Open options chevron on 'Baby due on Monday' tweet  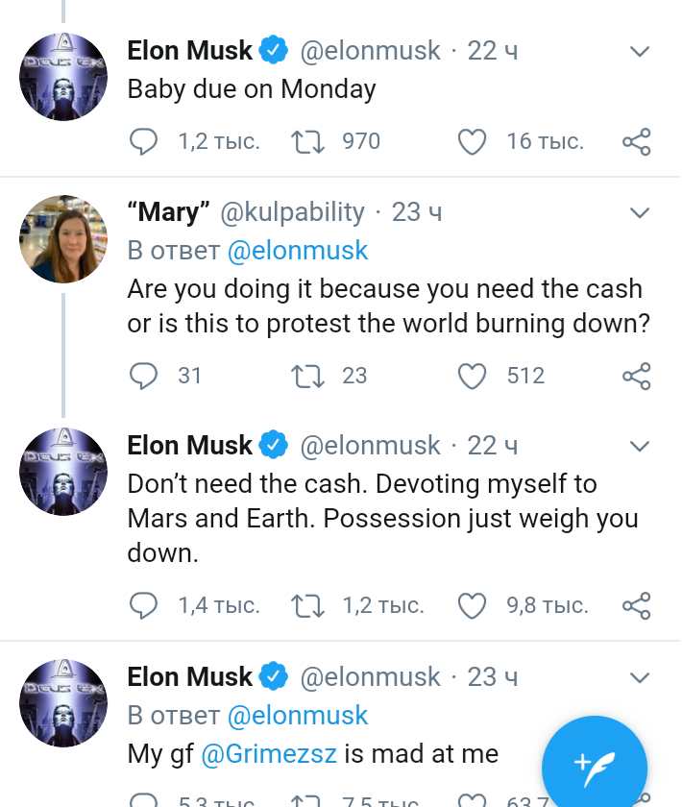pyautogui.click(x=640, y=51)
